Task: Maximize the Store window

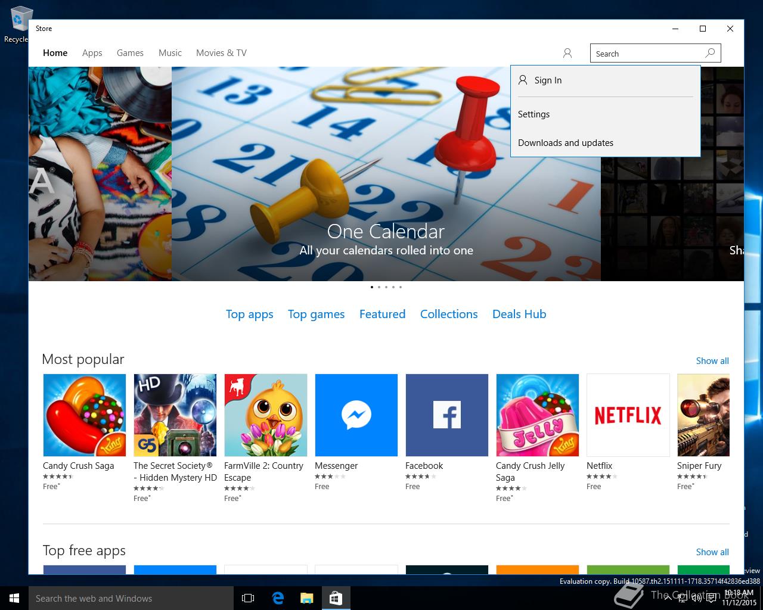Action: click(703, 29)
